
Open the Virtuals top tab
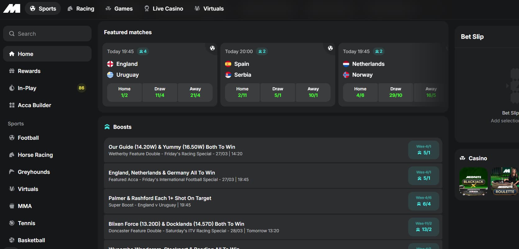coord(209,9)
